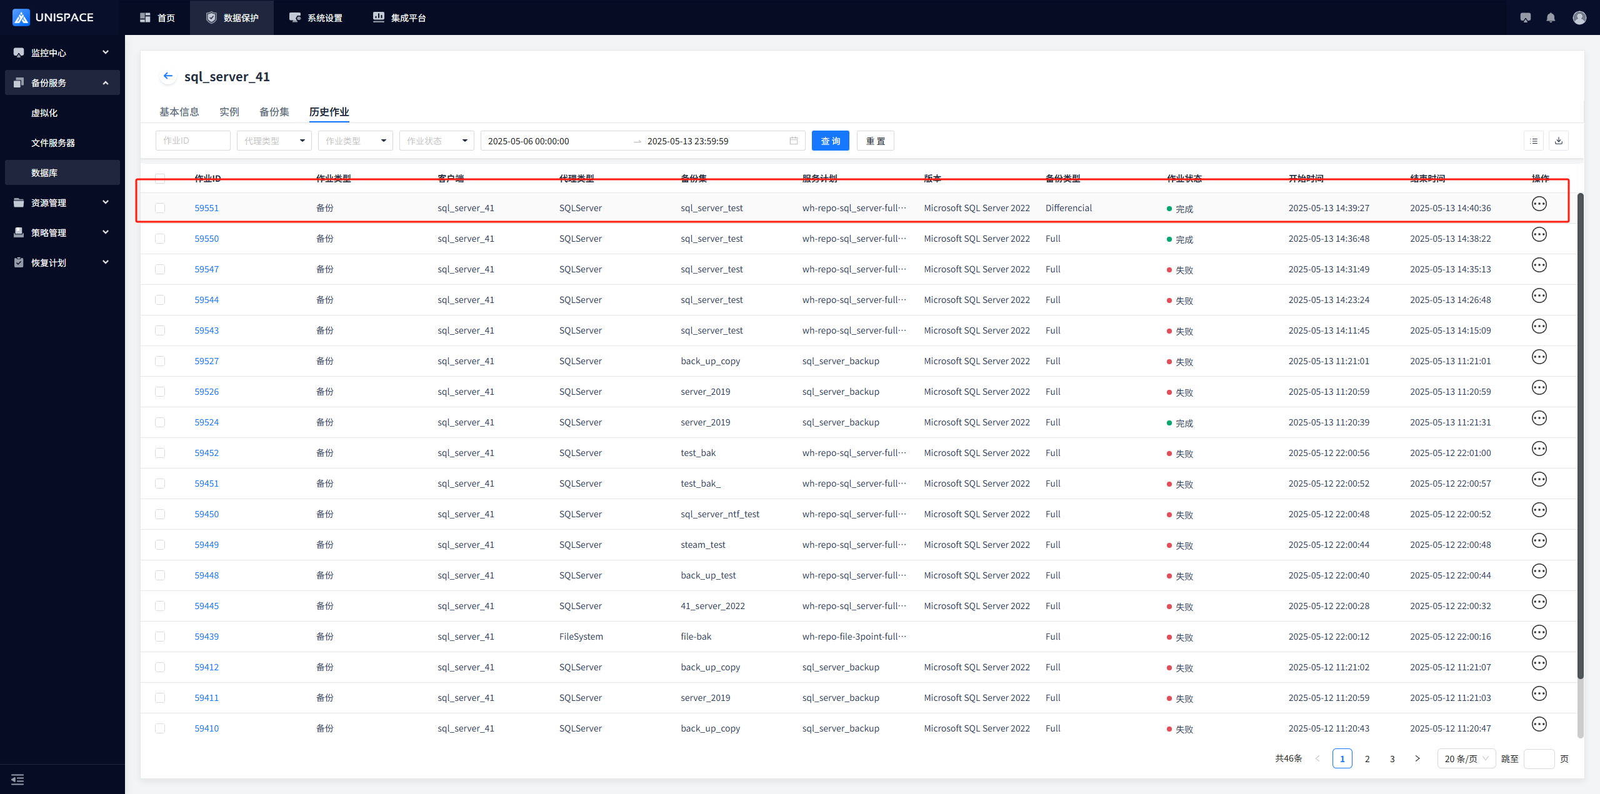Check the row for job 59527

click(x=160, y=361)
